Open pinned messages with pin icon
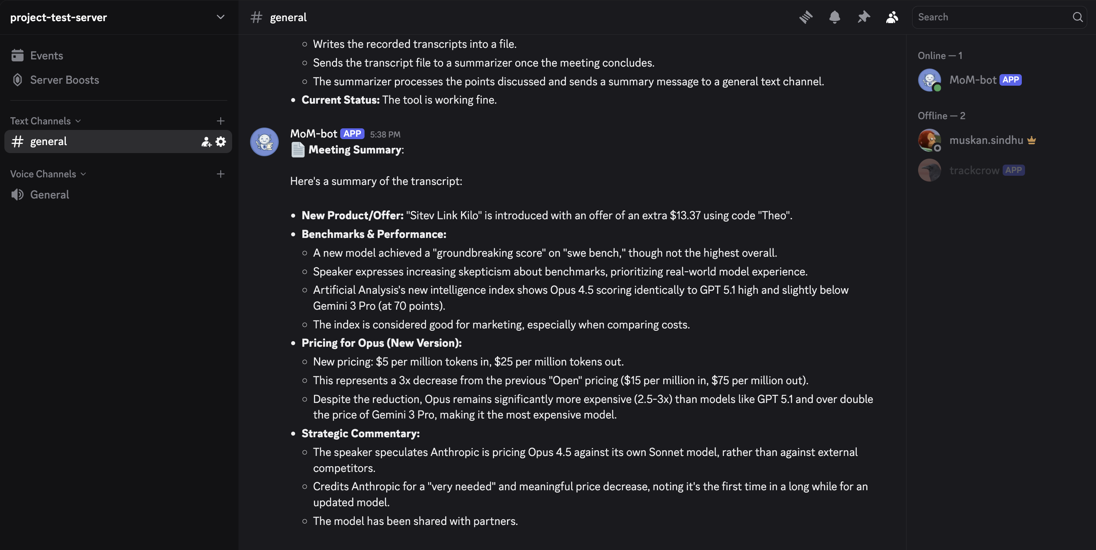Viewport: 1096px width, 550px height. tap(863, 17)
